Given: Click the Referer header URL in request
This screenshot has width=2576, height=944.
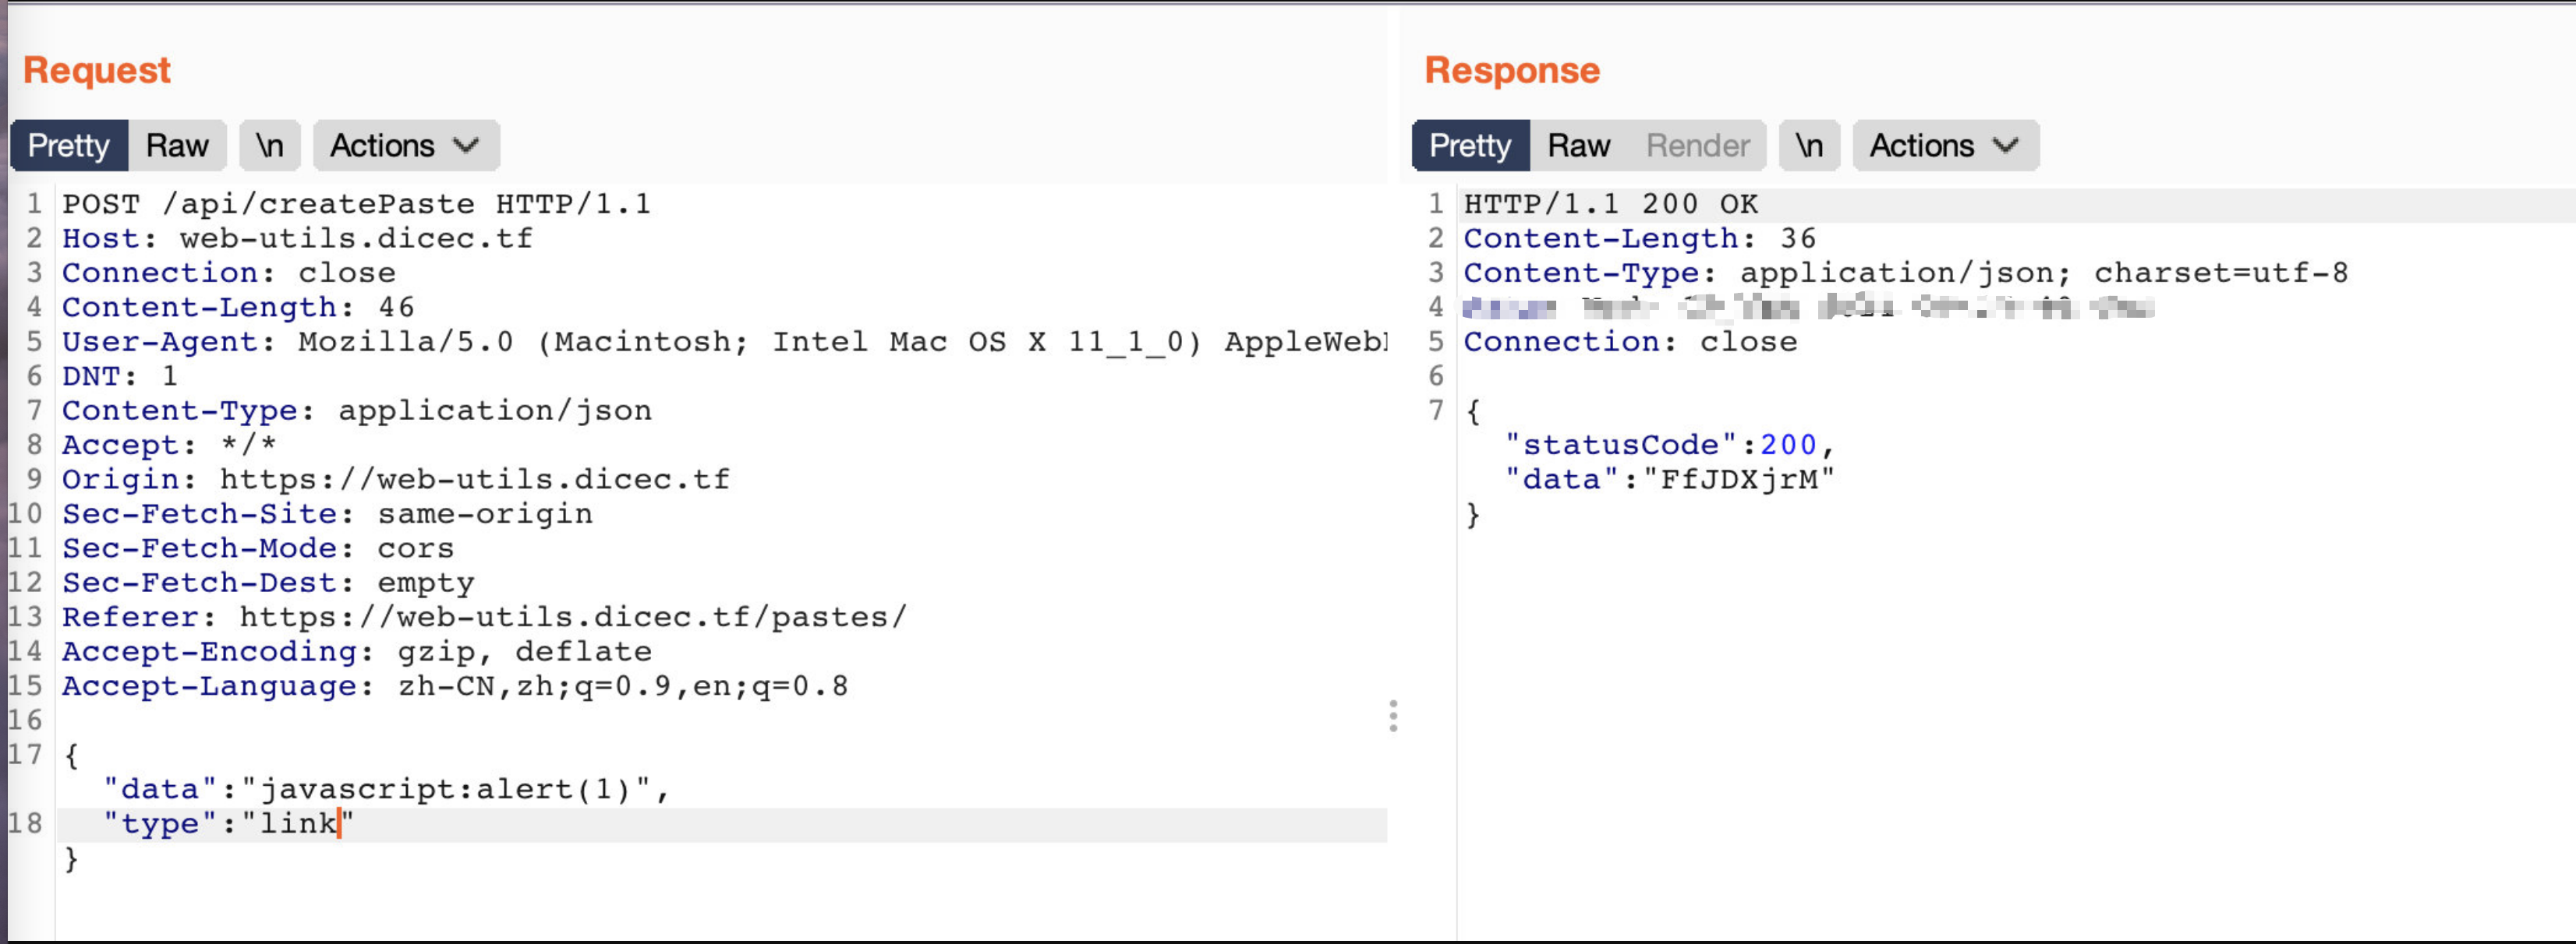Looking at the screenshot, I should point(572,618).
